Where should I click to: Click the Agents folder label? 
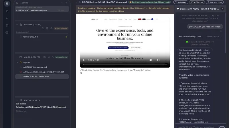27,62
